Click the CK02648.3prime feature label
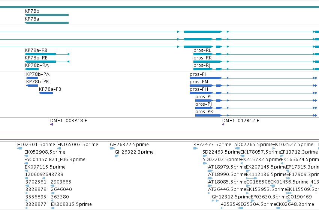The image size is (319, 210). (295, 204)
